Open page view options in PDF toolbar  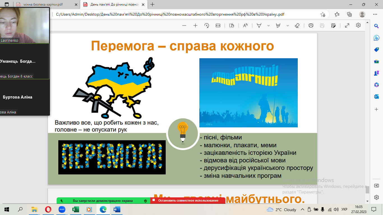tap(231, 25)
